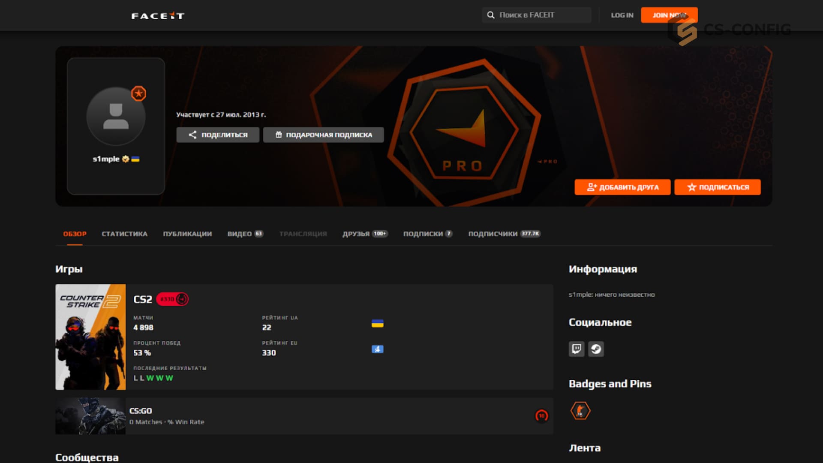Image resolution: width=823 pixels, height=463 pixels.
Task: Click the win percentage value 53 %
Action: [142, 353]
